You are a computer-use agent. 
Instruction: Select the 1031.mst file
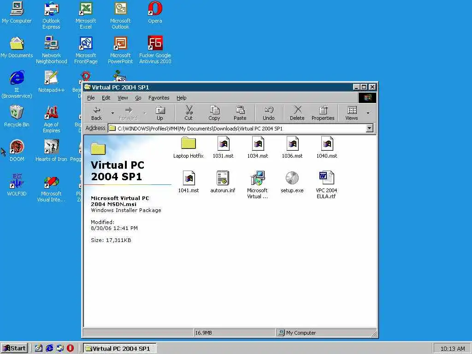pos(223,147)
